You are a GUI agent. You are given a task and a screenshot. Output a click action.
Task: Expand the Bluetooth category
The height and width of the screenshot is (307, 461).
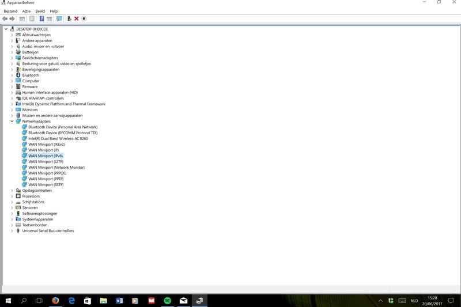coord(12,75)
